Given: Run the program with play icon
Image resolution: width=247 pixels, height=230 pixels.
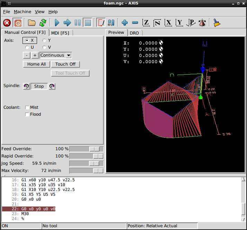Looking at the screenshot, I should tap(57, 23).
